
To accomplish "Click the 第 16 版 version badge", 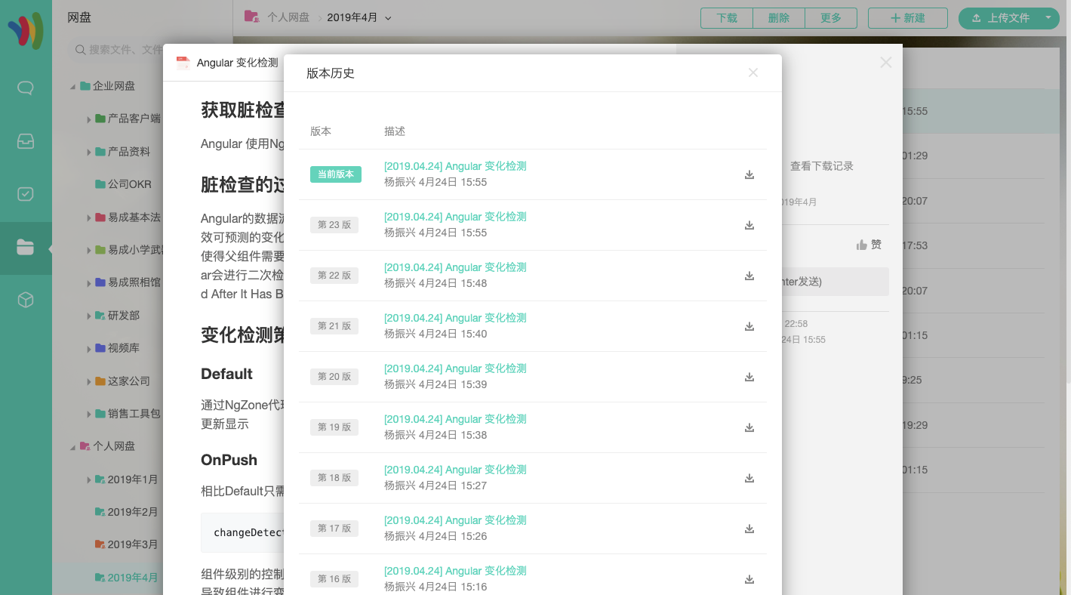I will coord(334,579).
